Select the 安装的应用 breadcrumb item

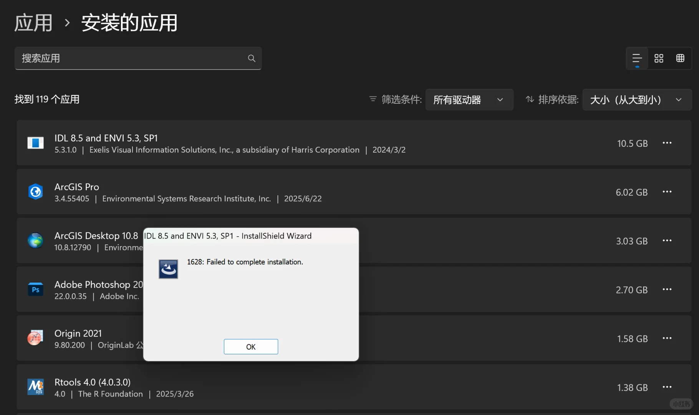click(129, 23)
